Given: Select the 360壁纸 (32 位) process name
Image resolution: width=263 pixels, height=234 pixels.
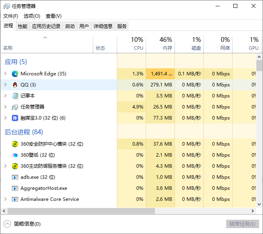Looking at the screenshot, I should (38, 155).
